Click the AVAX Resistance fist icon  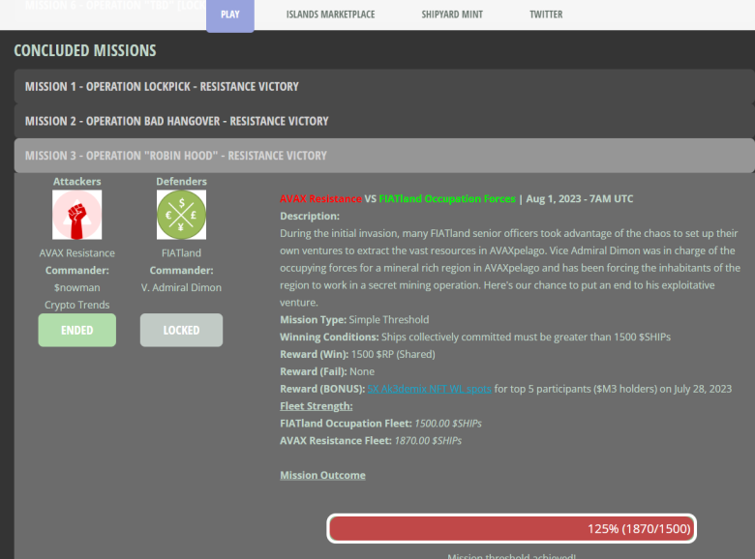77,215
